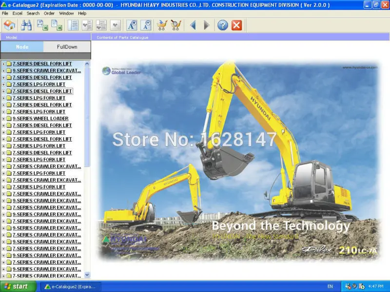Expand the first 9-SERIES CRAWLER EXCAVAT... node
Screen dimensions: 390x292
3,71
